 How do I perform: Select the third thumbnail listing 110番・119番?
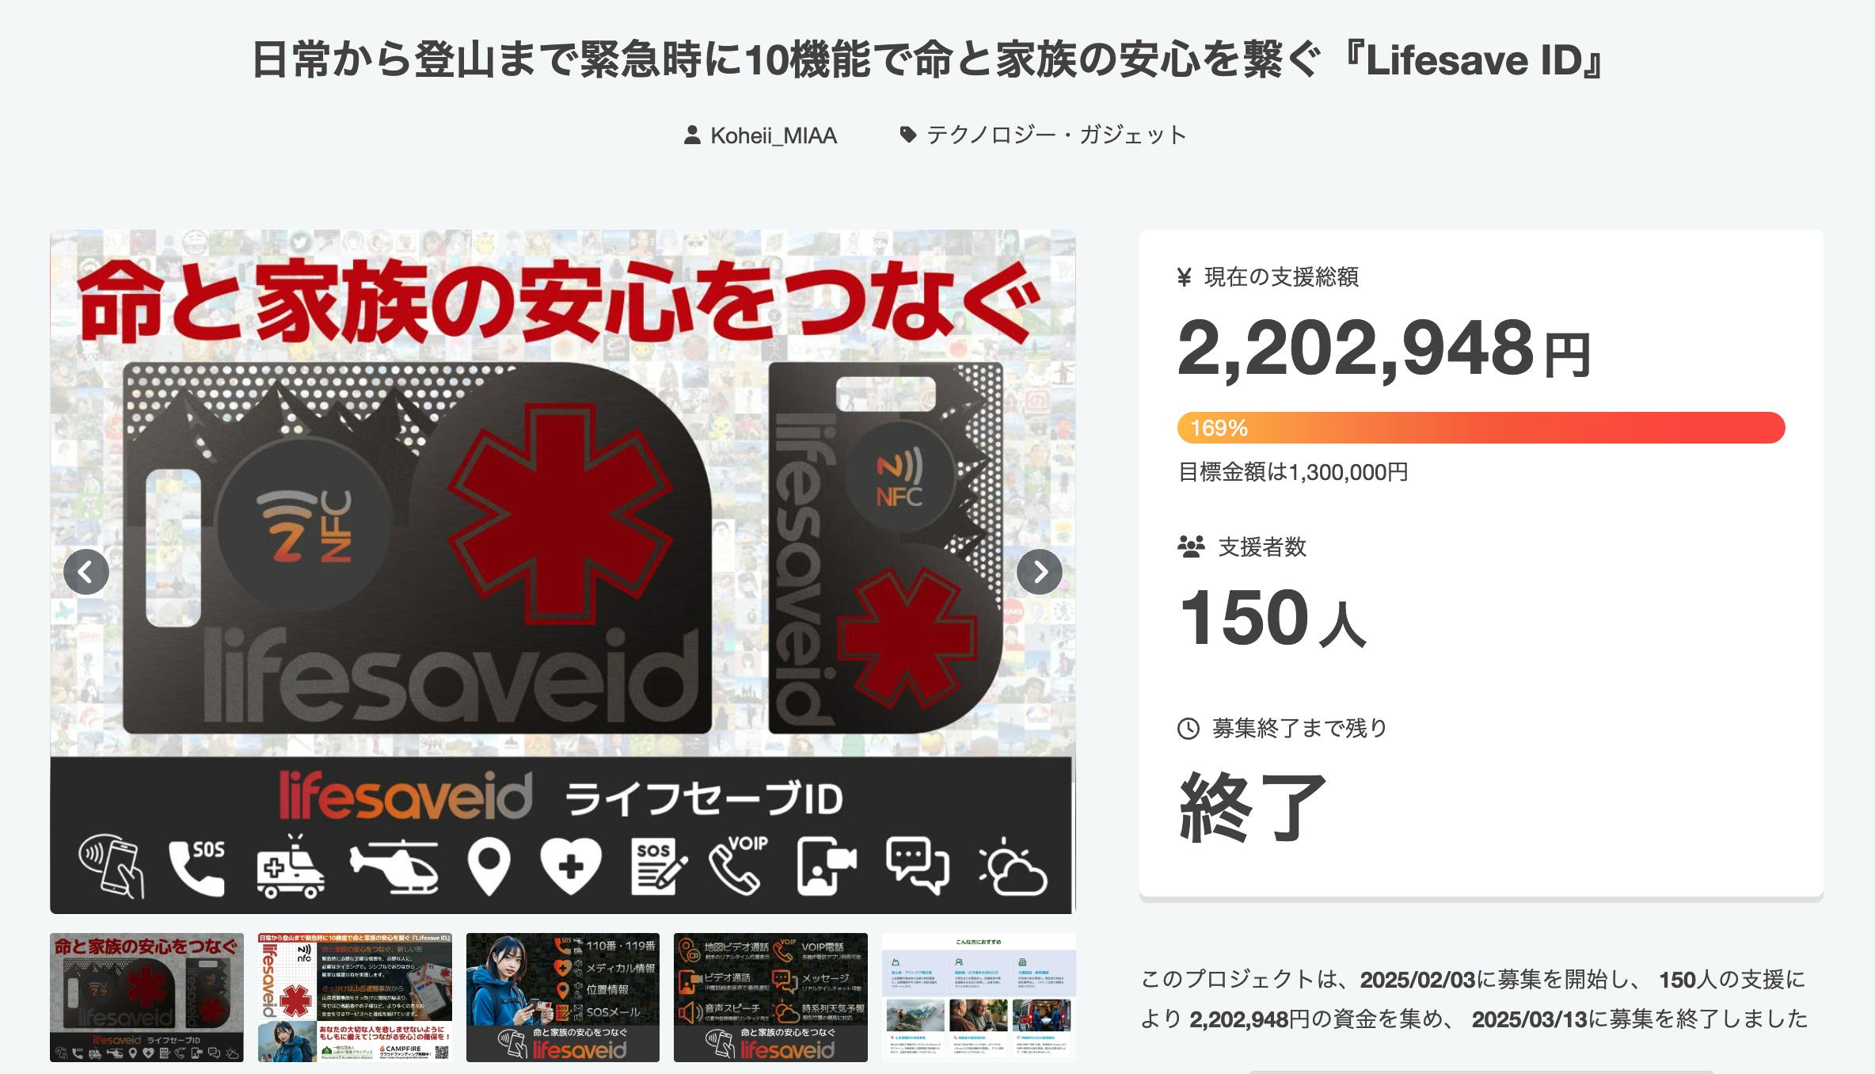[x=563, y=997]
